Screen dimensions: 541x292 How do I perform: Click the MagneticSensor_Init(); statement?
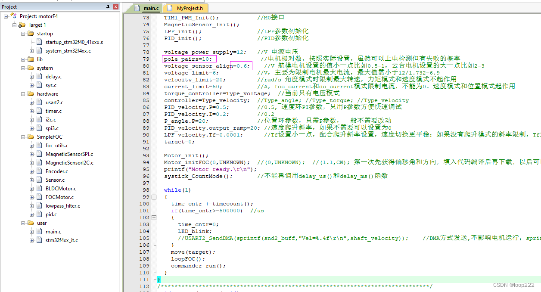coord(202,25)
